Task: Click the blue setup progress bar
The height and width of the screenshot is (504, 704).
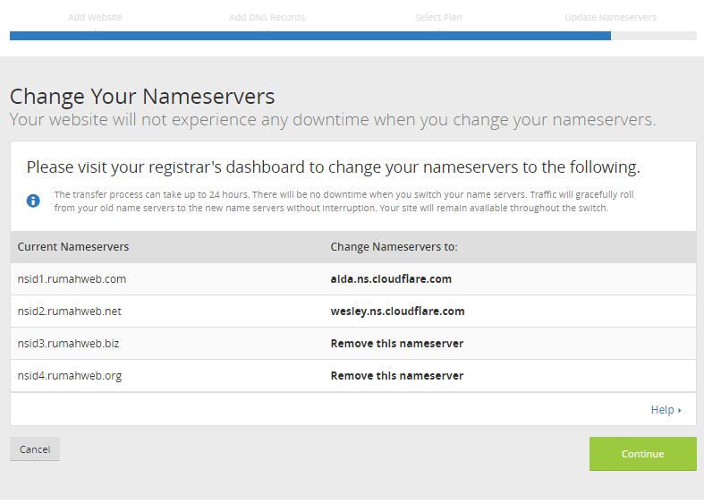Action: tap(310, 36)
